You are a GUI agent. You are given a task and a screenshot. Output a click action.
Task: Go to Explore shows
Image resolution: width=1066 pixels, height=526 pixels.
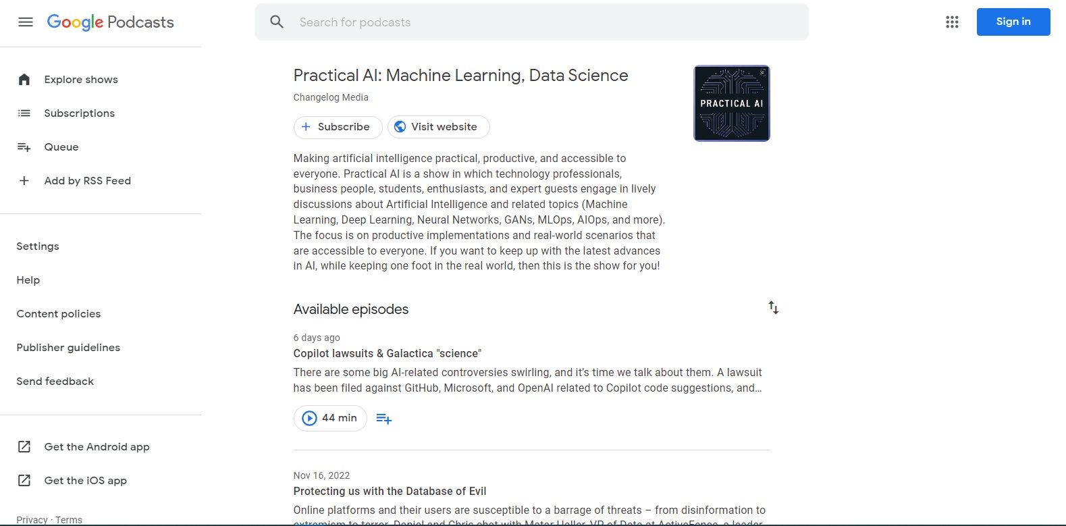tap(81, 80)
